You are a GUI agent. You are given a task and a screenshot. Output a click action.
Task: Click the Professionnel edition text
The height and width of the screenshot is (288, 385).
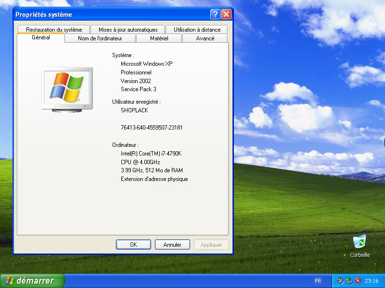pyautogui.click(x=136, y=72)
